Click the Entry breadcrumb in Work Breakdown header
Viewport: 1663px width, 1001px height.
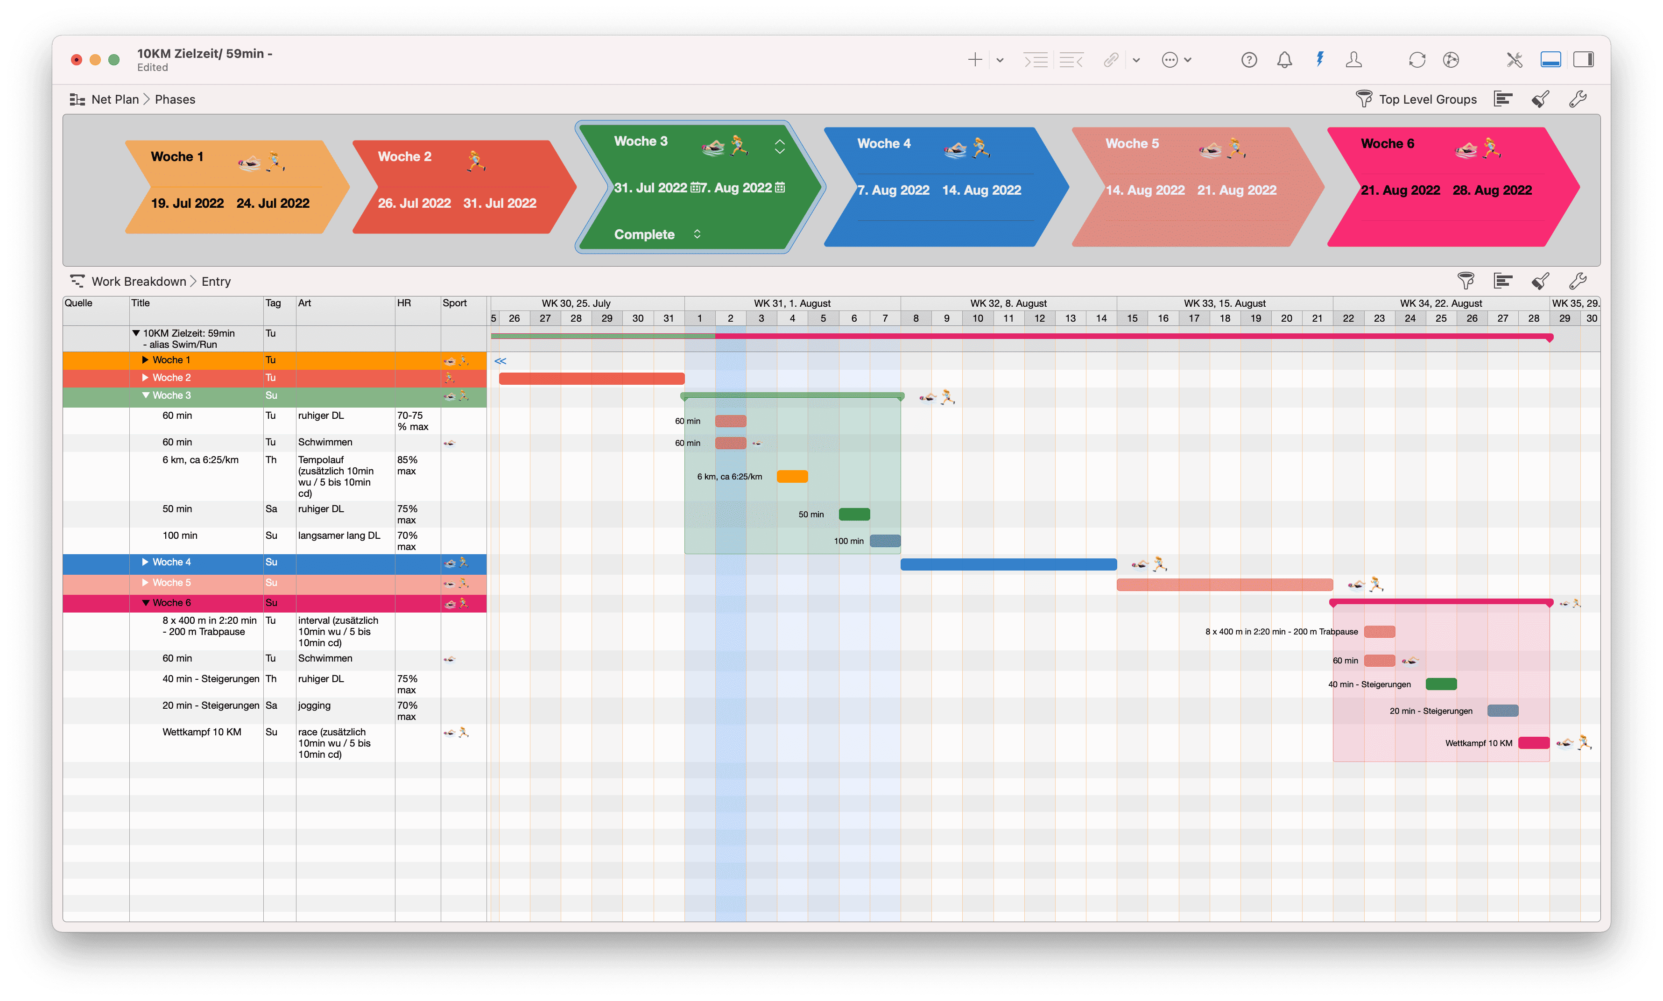tap(216, 281)
